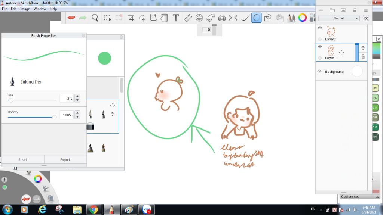Image resolution: width=383 pixels, height=215 pixels.
Task: Open the Brush Palette icon in toolbar
Action: [291, 18]
